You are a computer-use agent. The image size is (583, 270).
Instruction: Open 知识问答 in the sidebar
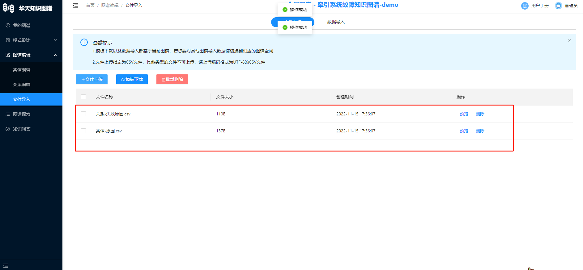tap(22, 129)
